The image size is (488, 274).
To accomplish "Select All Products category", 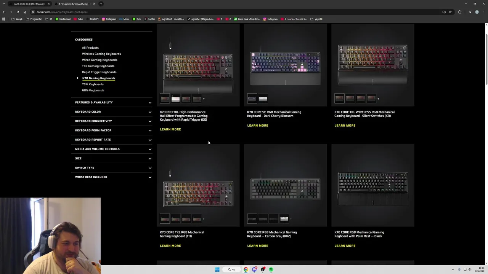I will coord(90,48).
